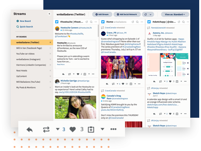Retweet the Crave_PR tweet
This screenshot has width=201, height=151.
coord(113,84)
